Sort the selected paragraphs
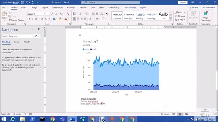 [102, 14]
